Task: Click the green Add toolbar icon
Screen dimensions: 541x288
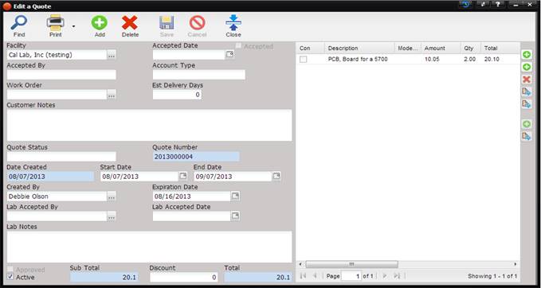Action: (100, 23)
